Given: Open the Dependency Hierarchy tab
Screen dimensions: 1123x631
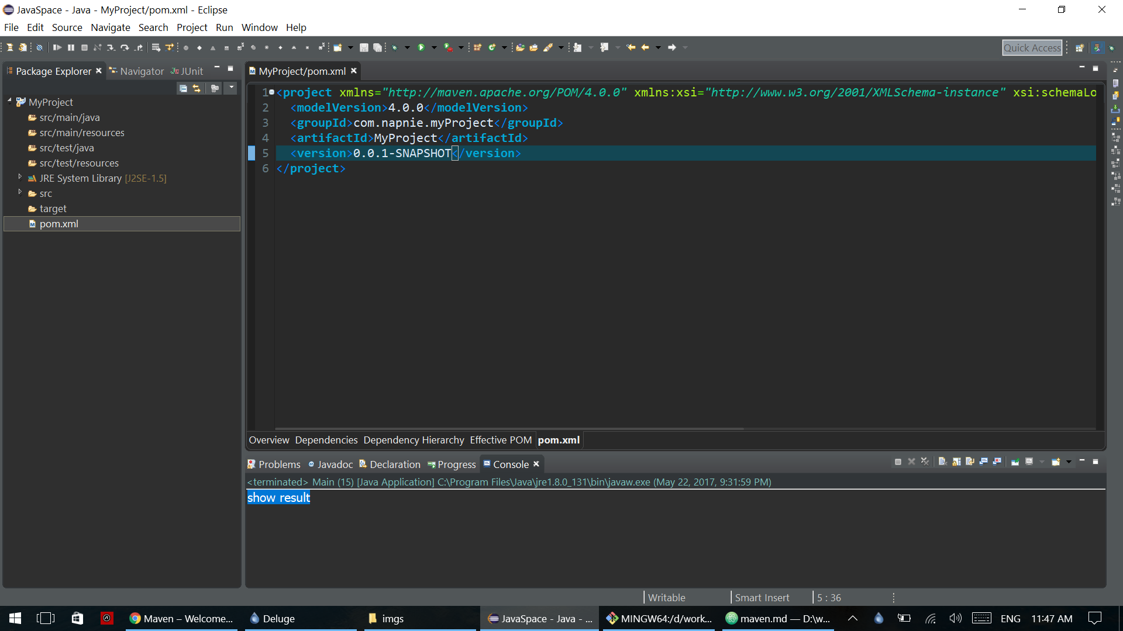Looking at the screenshot, I should 414,440.
